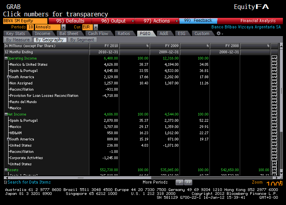The width and height of the screenshot is (286, 205).
Task: Click the single-arrow next period button
Action: [x=179, y=182]
